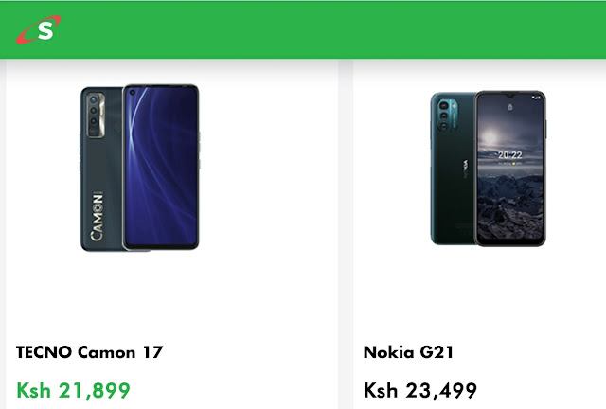
Task: Tap the status icons on Nokia screen
Action: tap(536, 98)
